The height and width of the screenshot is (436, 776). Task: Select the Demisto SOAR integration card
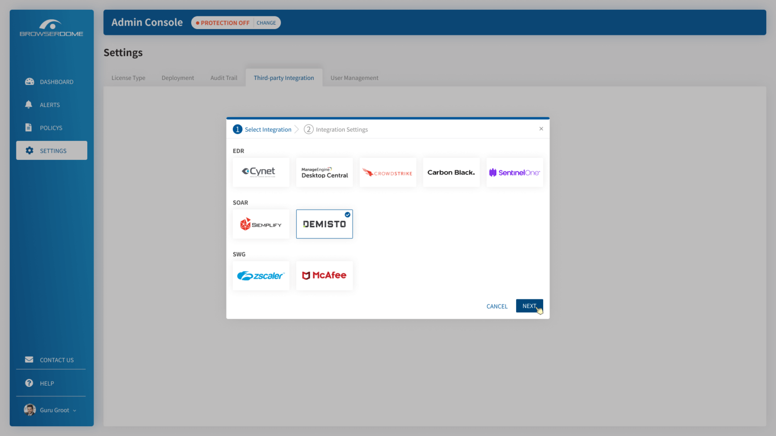pos(324,224)
